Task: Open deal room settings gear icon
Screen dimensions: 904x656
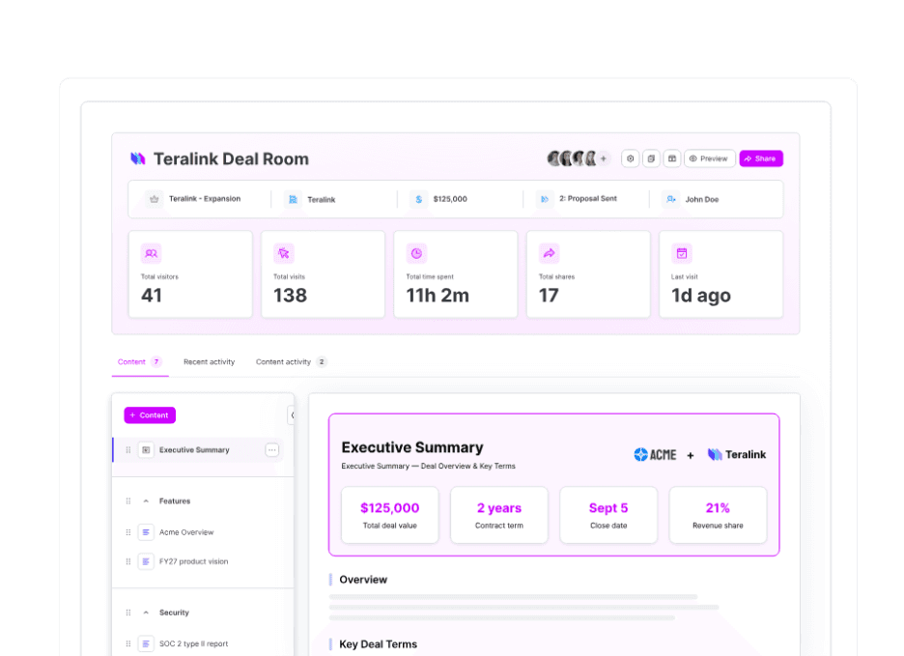Action: [630, 158]
